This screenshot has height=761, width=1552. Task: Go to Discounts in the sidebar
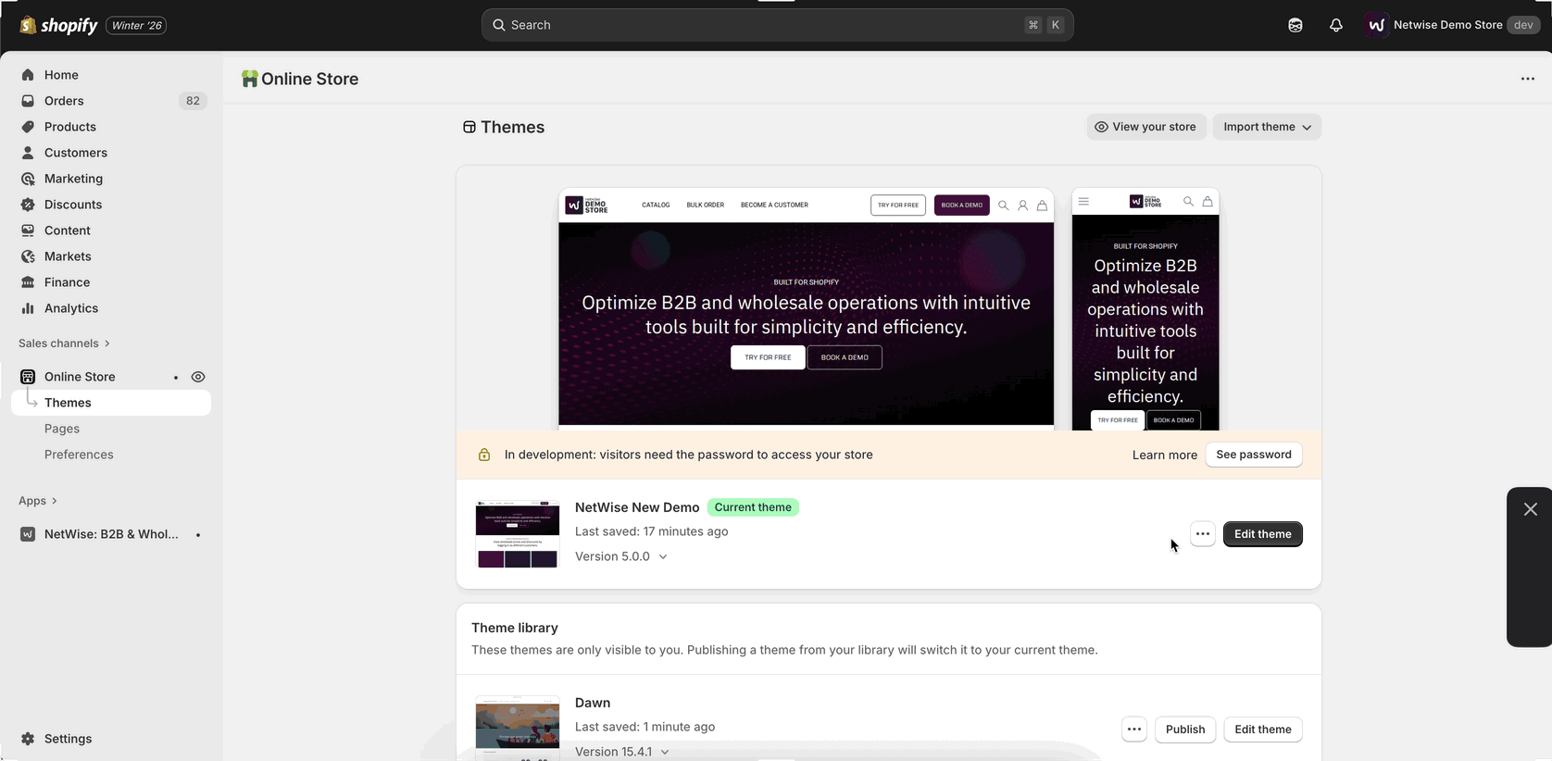coord(73,205)
